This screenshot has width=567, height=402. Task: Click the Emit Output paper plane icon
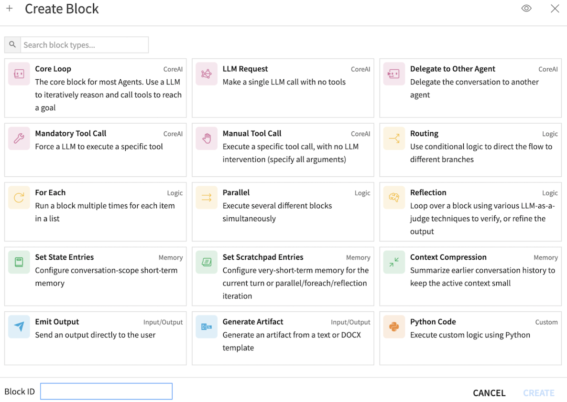pos(19,327)
